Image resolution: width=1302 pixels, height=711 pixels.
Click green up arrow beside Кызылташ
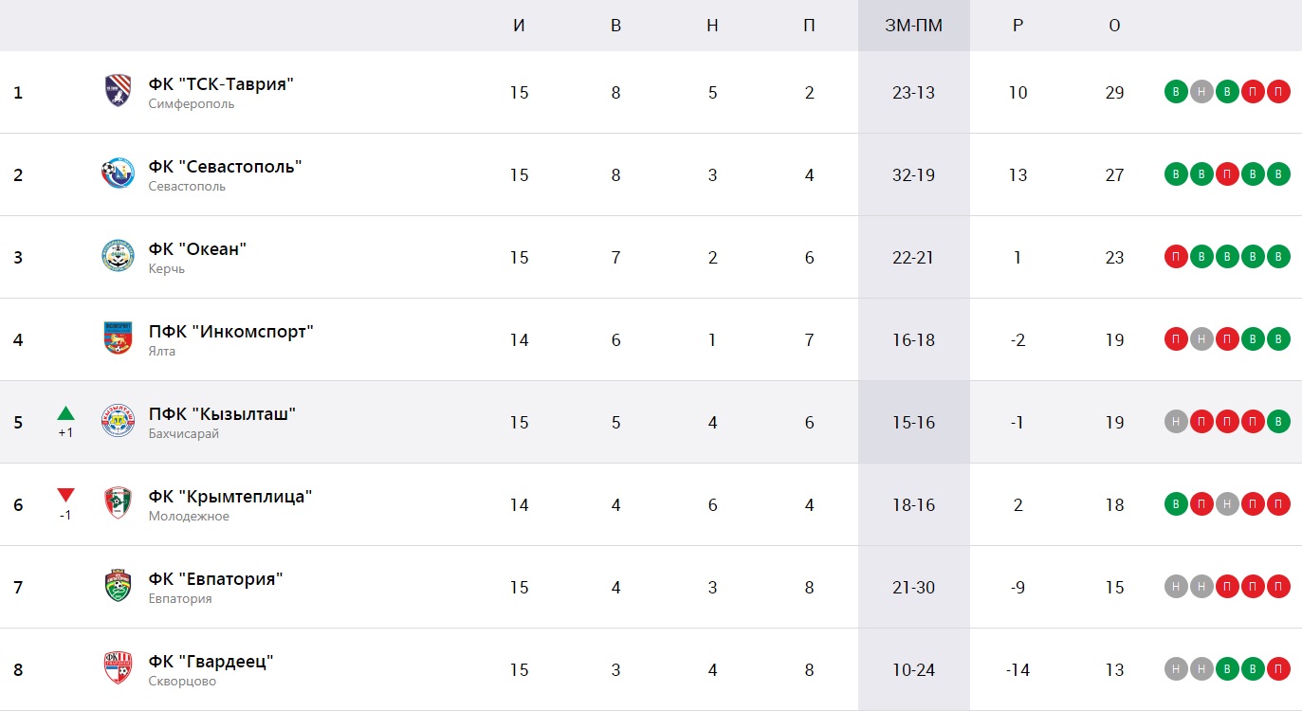65,413
